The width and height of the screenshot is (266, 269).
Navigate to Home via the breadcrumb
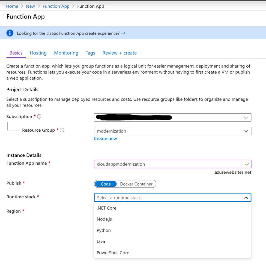coord(12,6)
